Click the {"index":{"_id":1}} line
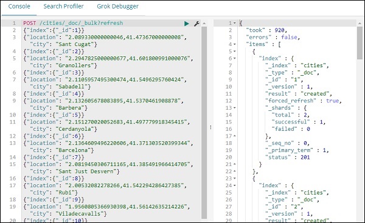 [x=54, y=30]
